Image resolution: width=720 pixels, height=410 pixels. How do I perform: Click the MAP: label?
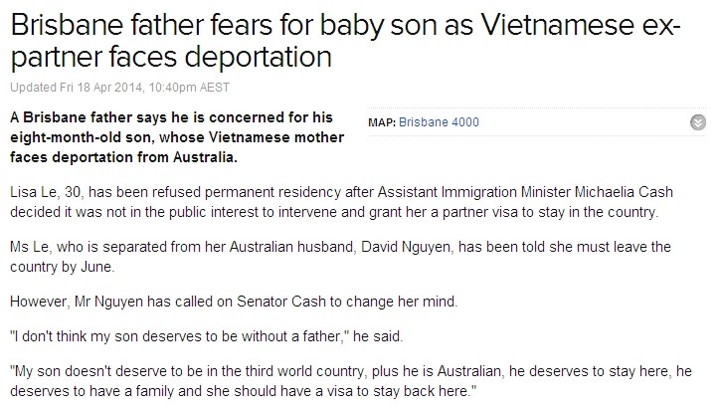pyautogui.click(x=382, y=122)
